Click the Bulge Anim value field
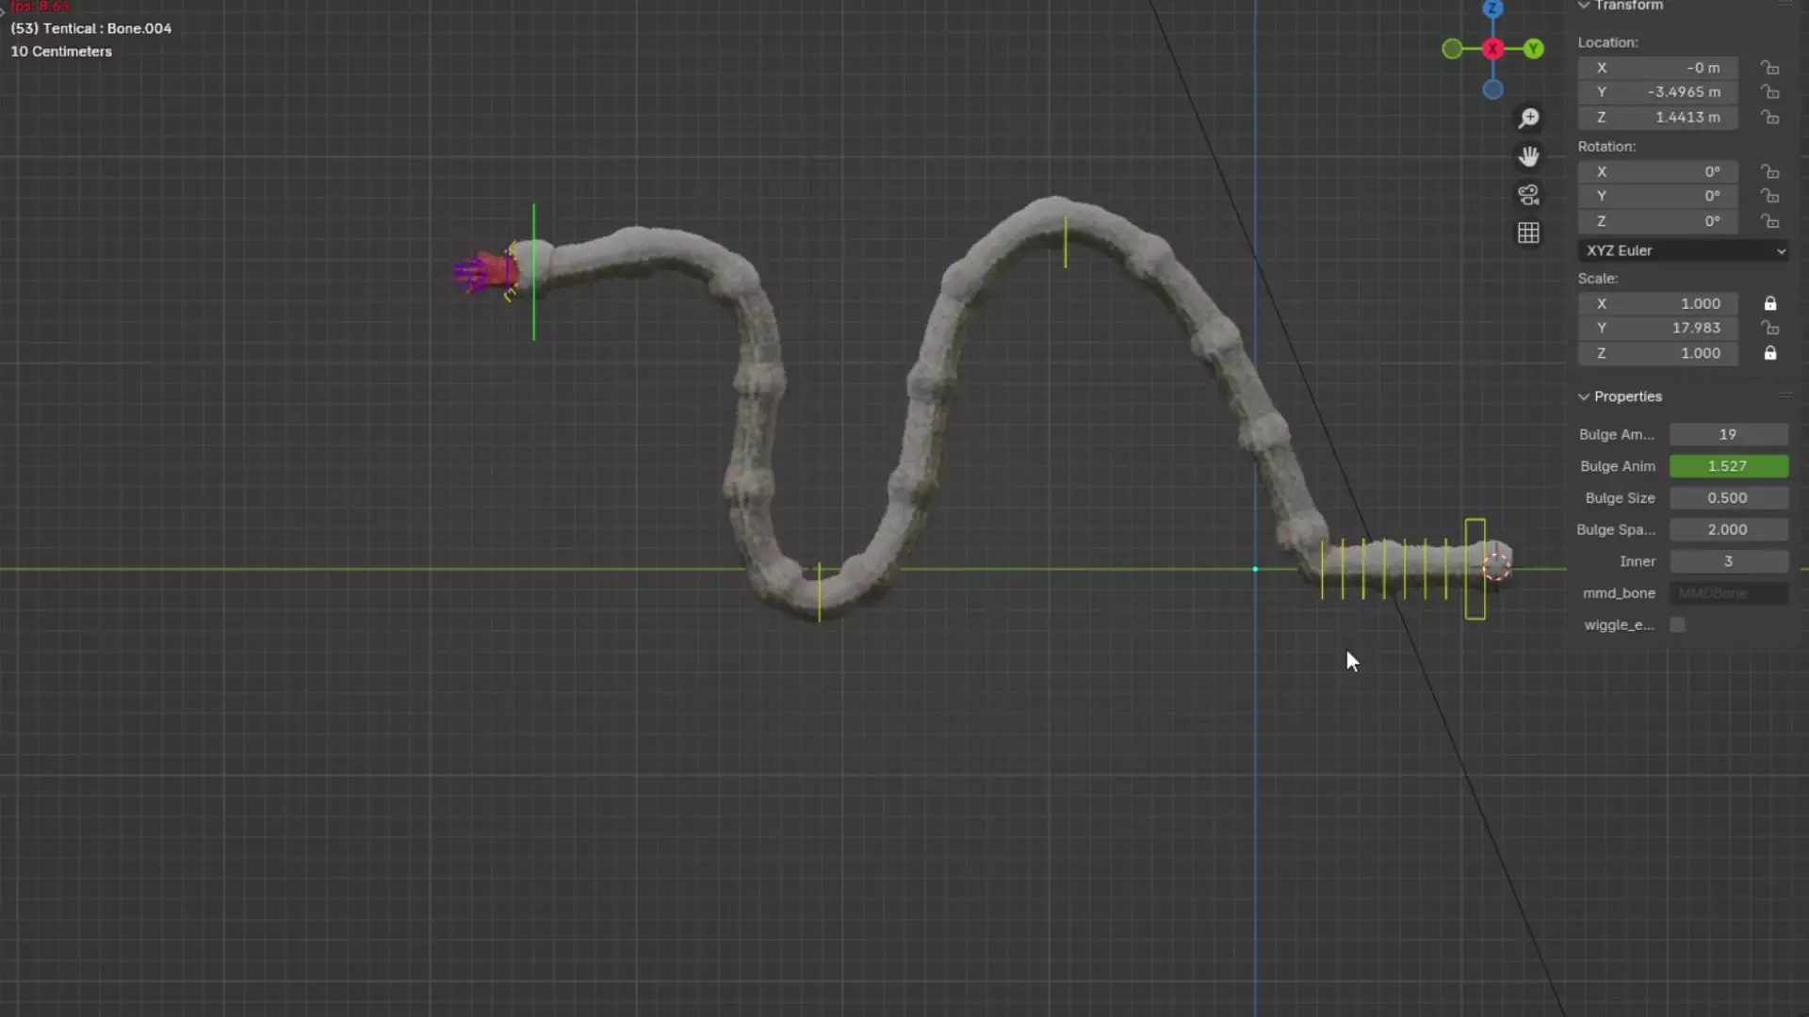 tap(1728, 466)
